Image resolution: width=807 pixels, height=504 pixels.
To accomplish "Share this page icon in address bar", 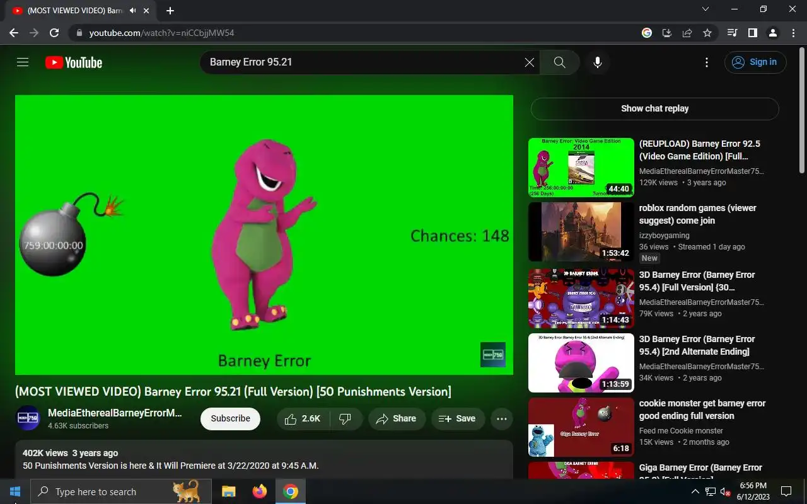I will 687,33.
